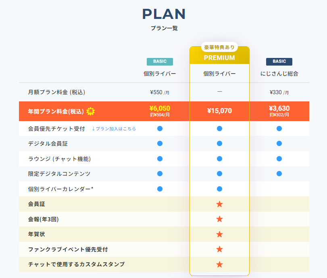Click the にじさんじ総合 dot for 限定デジタルコンテンツ

[x=279, y=174]
